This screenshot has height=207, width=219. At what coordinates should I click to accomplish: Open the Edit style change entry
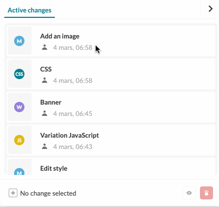[111, 166]
